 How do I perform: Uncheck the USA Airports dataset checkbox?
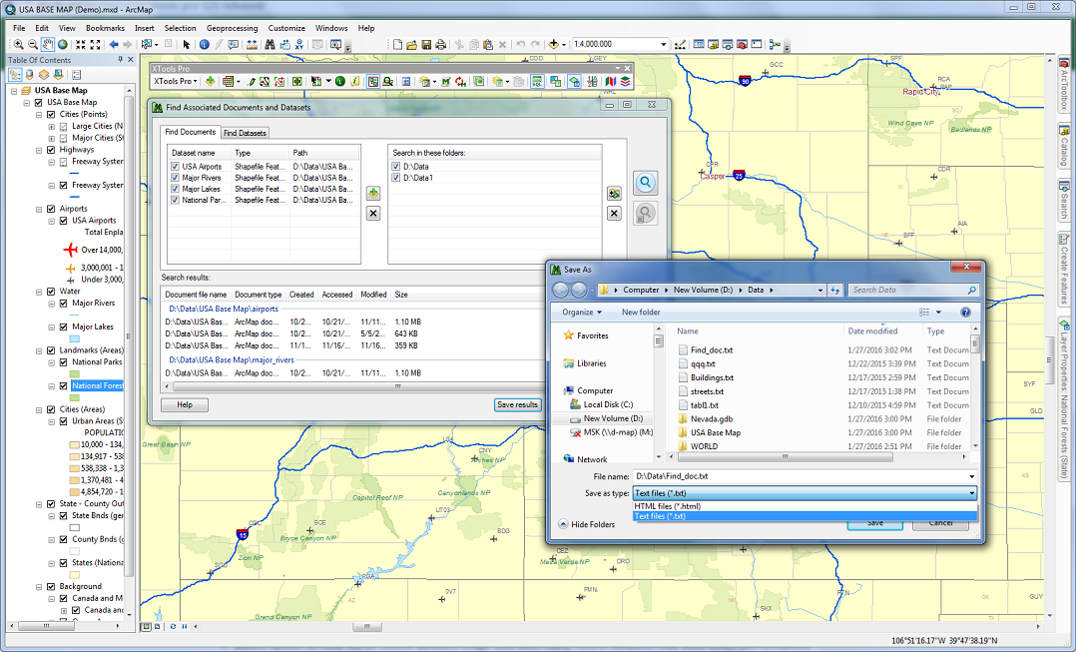point(175,167)
